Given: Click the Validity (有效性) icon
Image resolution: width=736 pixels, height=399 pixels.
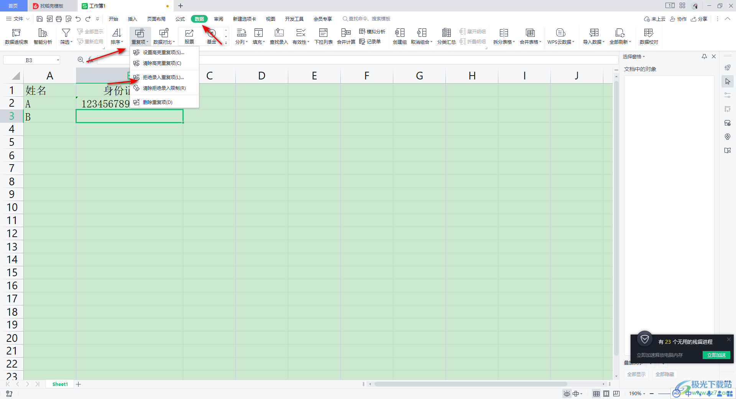Looking at the screenshot, I should [301, 33].
